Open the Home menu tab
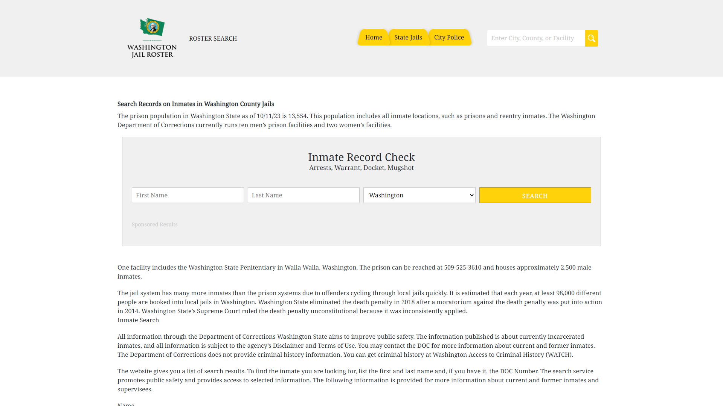This screenshot has height=406, width=723. pyautogui.click(x=374, y=37)
